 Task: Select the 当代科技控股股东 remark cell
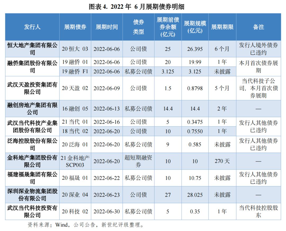pyautogui.click(x=258, y=212)
